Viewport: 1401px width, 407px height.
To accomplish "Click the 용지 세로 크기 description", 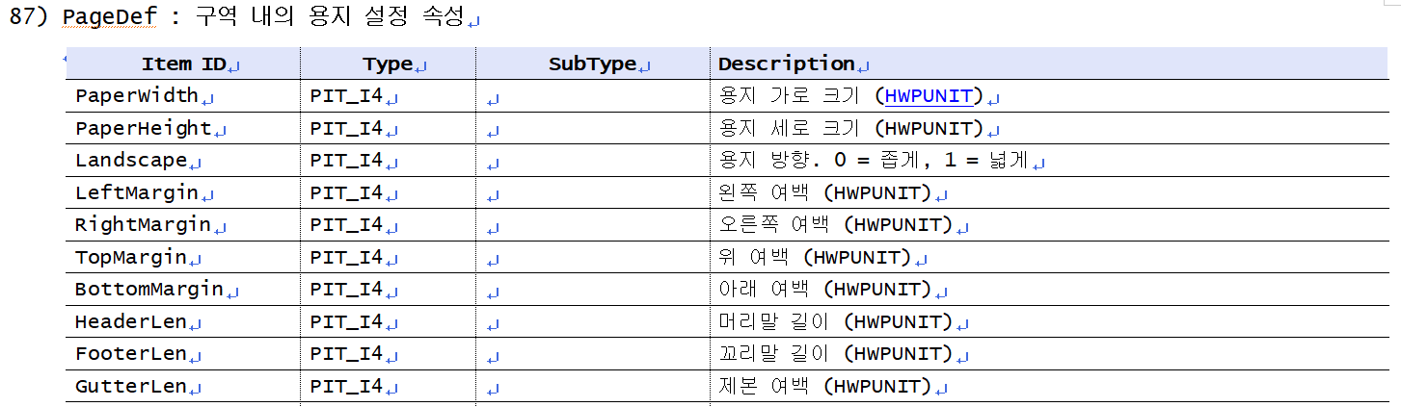I will [x=851, y=128].
